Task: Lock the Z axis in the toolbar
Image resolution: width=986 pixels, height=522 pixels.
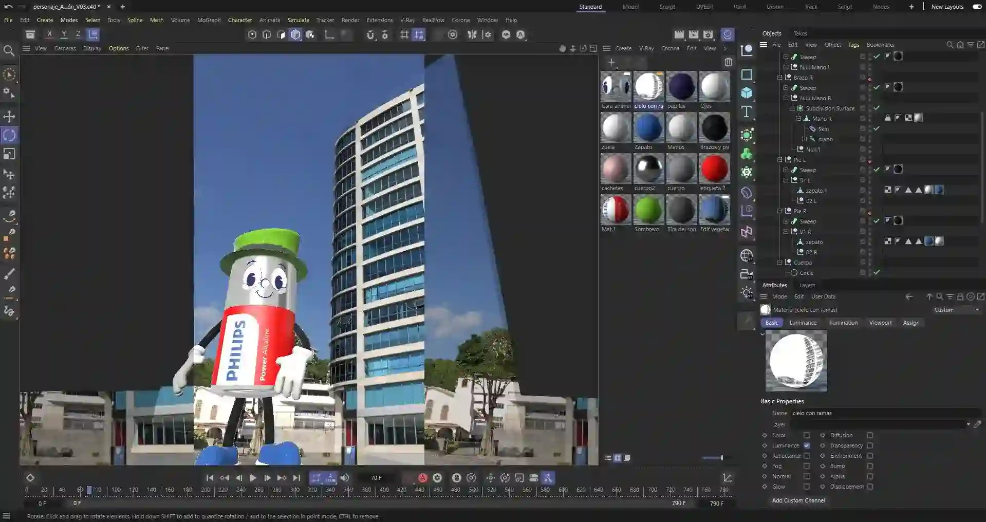Action: pos(78,34)
